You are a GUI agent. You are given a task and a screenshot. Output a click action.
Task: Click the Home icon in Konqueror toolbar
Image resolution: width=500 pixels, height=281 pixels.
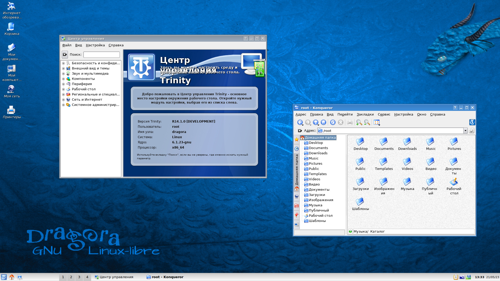(x=323, y=122)
